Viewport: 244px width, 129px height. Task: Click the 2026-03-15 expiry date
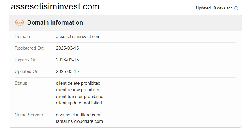(67, 60)
